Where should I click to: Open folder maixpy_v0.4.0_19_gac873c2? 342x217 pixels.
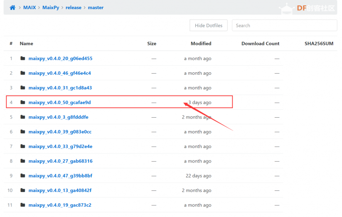click(60, 205)
